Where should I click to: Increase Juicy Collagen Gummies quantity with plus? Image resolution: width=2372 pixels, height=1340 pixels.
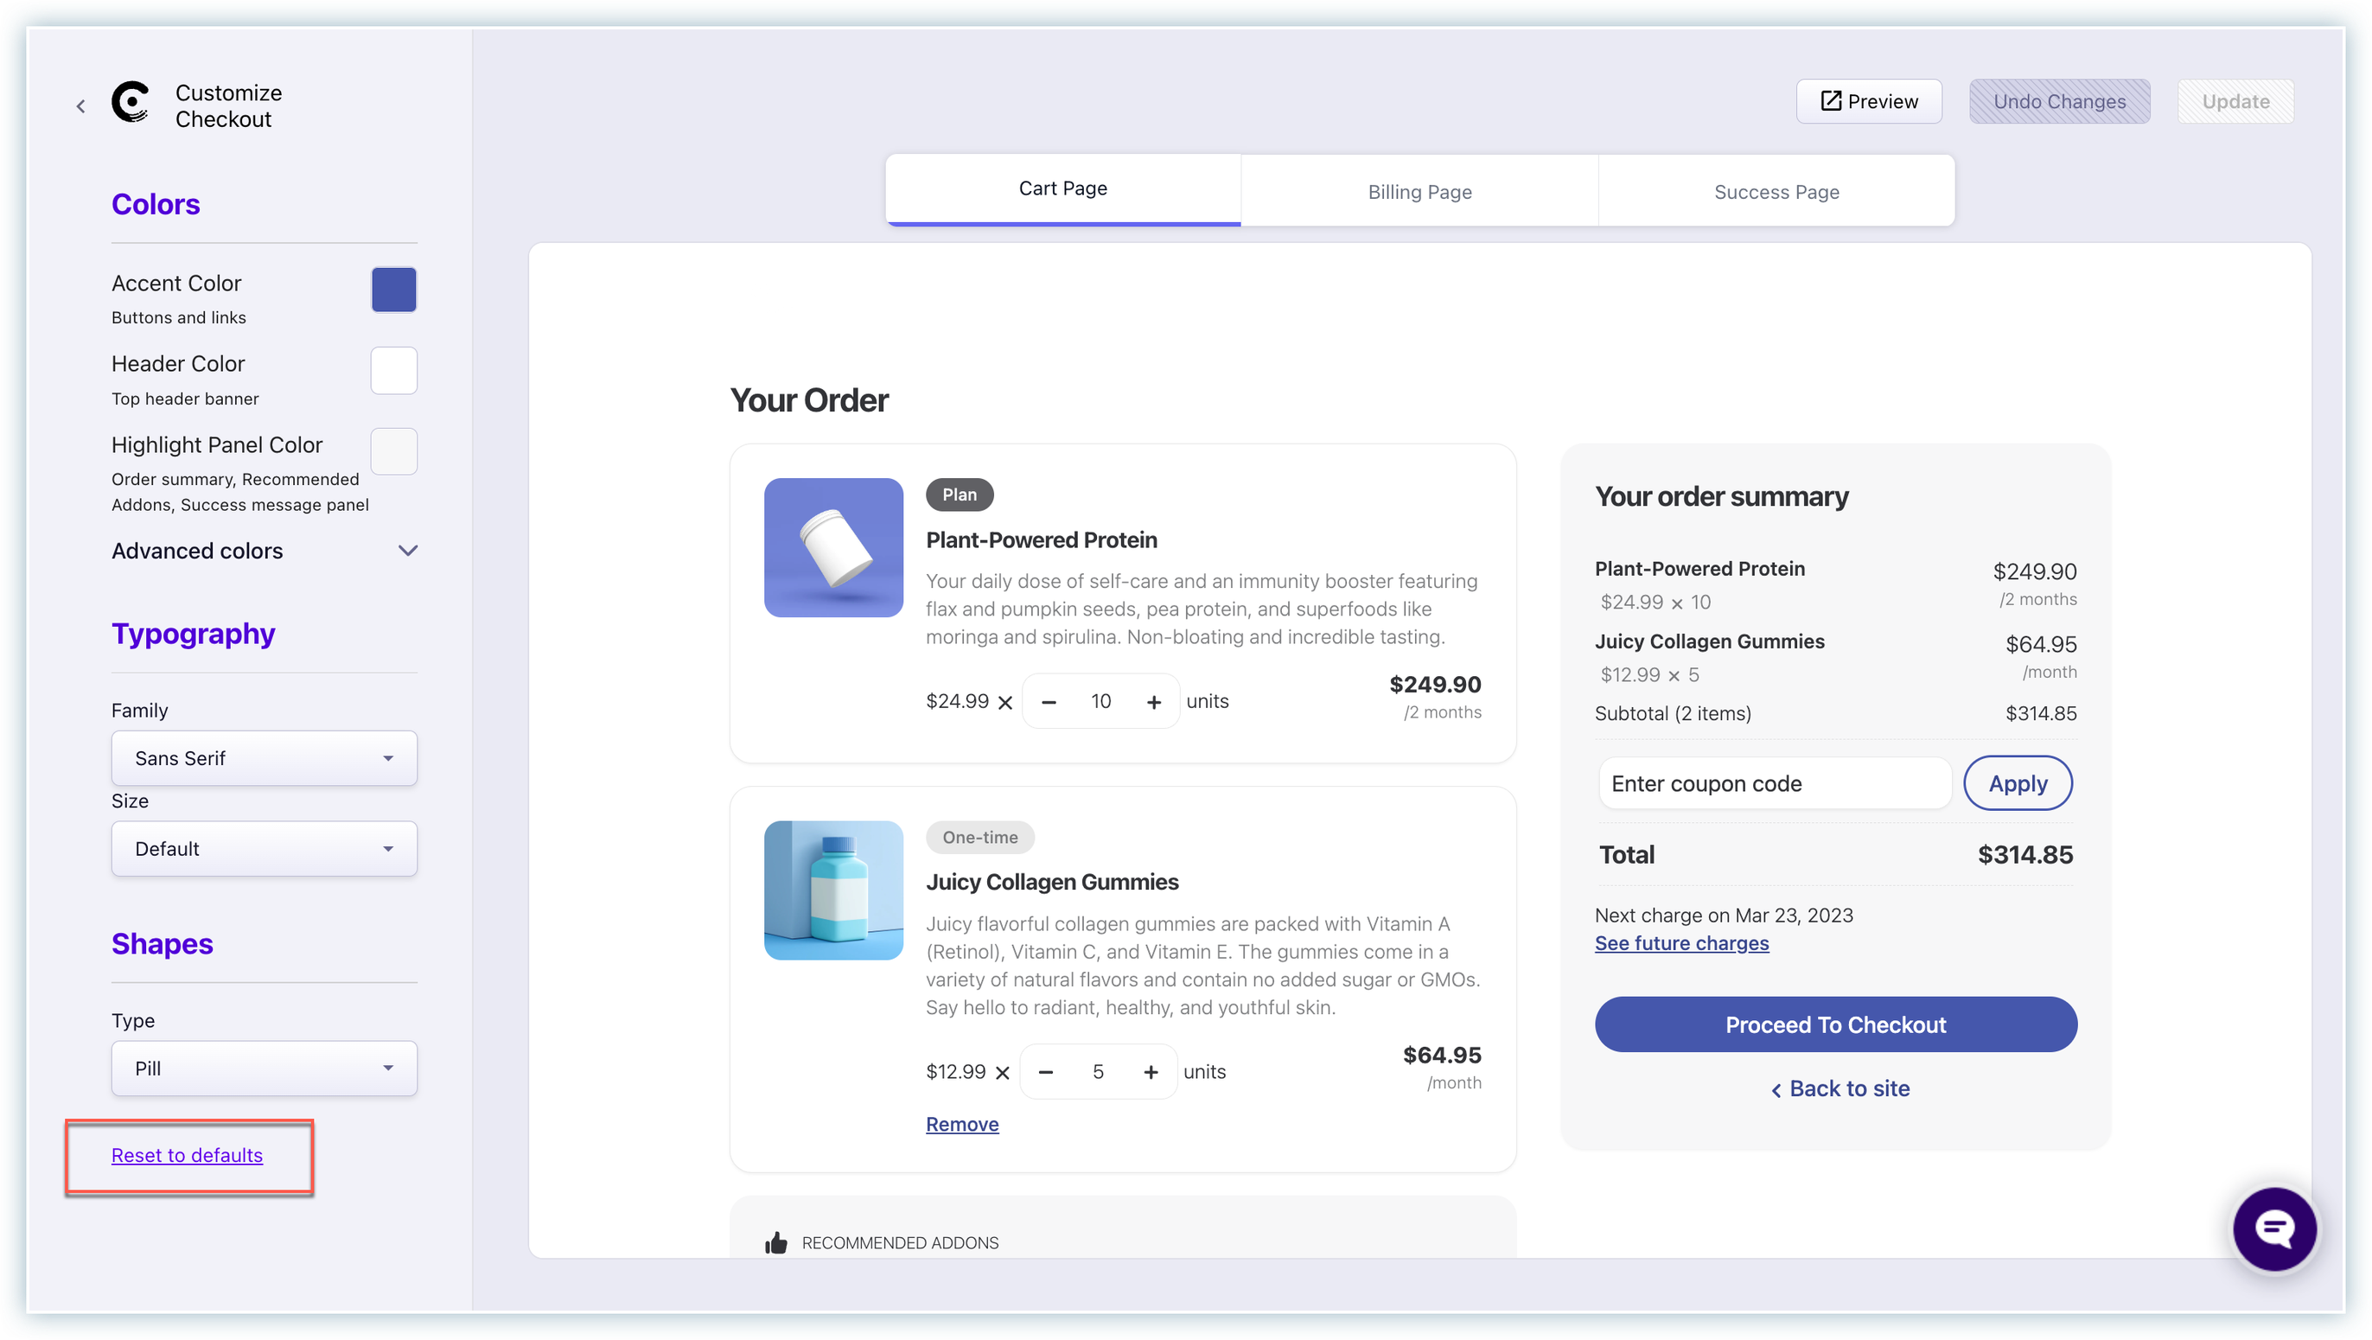pos(1151,1072)
